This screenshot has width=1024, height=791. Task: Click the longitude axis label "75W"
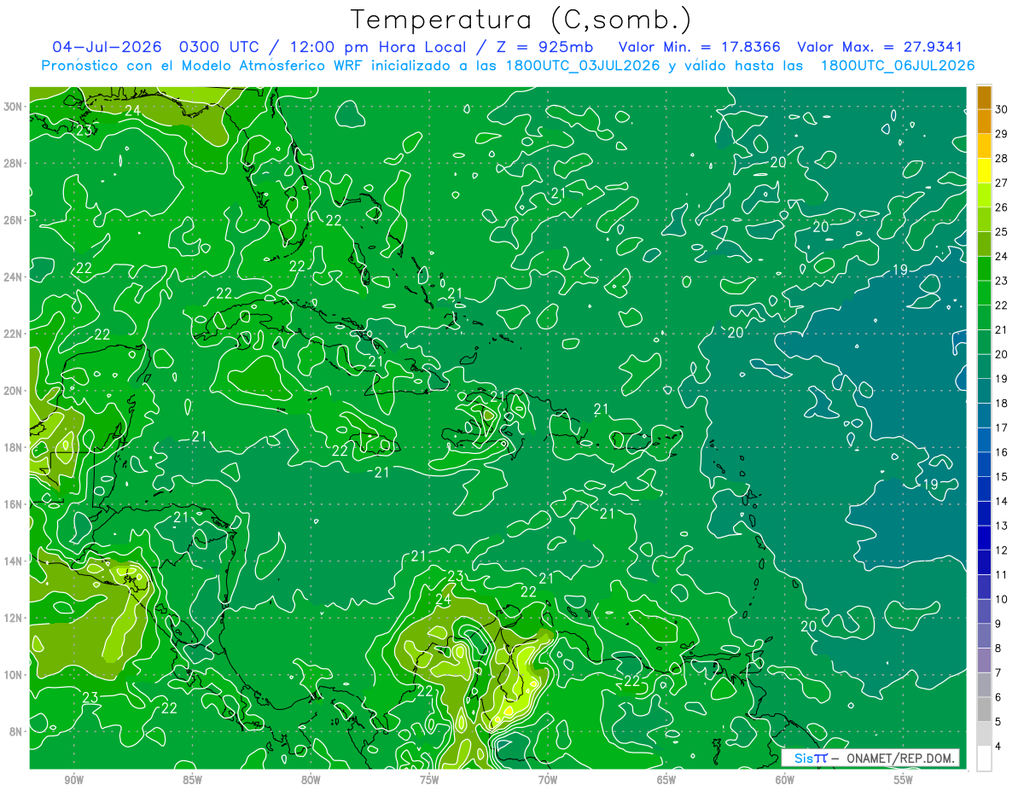click(429, 780)
